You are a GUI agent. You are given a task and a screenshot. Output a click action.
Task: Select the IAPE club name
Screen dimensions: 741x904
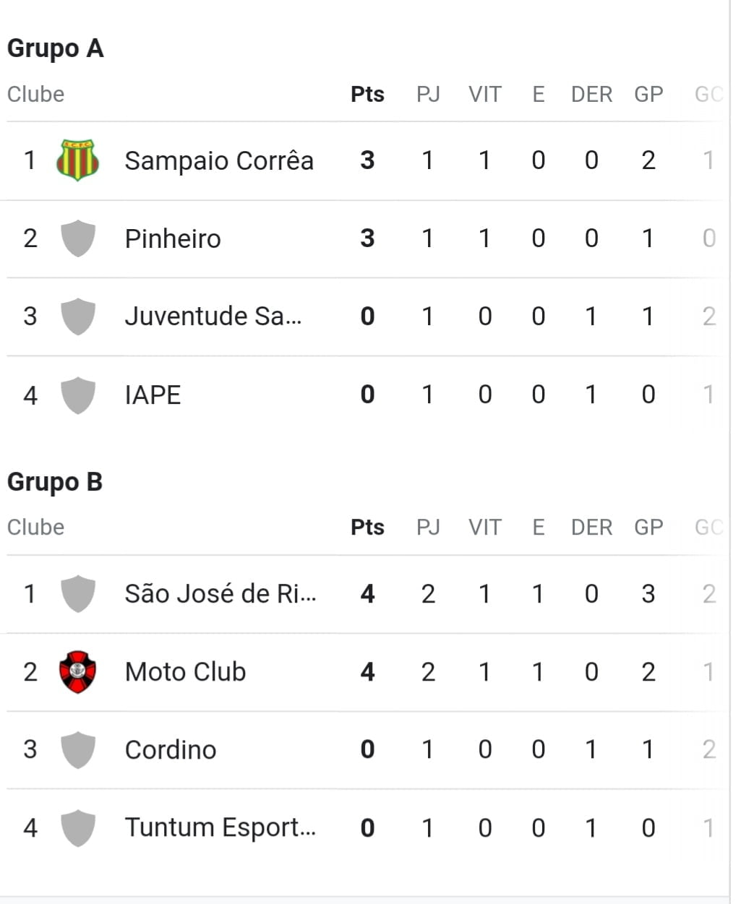coord(153,395)
